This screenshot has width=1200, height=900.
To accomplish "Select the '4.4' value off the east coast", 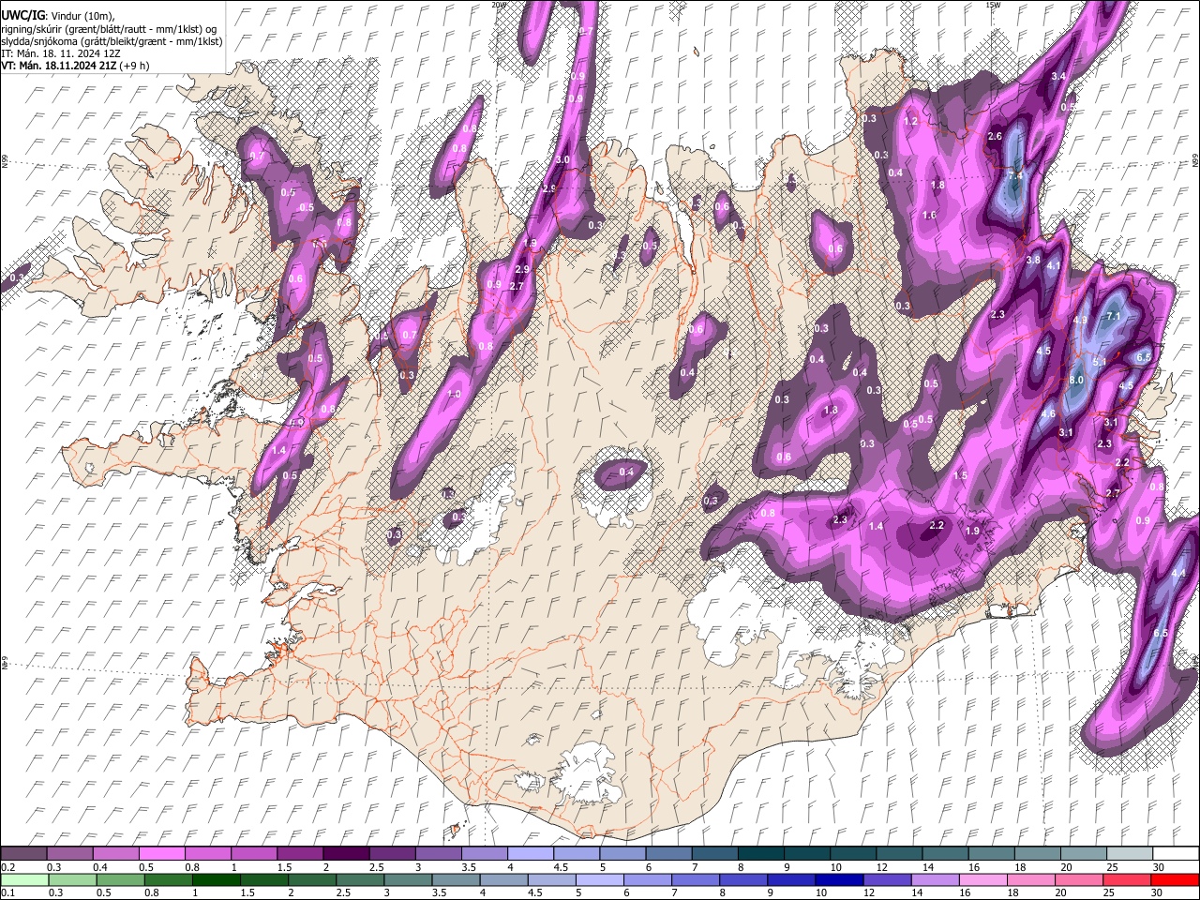I will click(x=1179, y=573).
